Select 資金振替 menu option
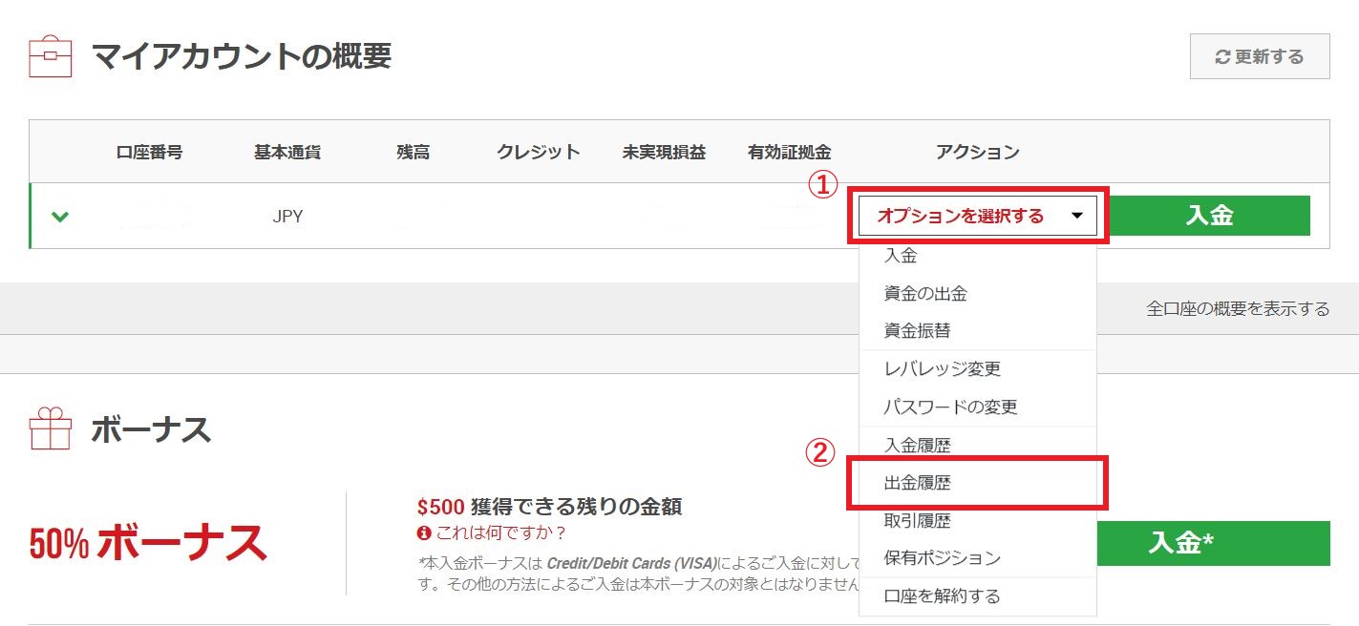The width and height of the screenshot is (1359, 626). 917,331
